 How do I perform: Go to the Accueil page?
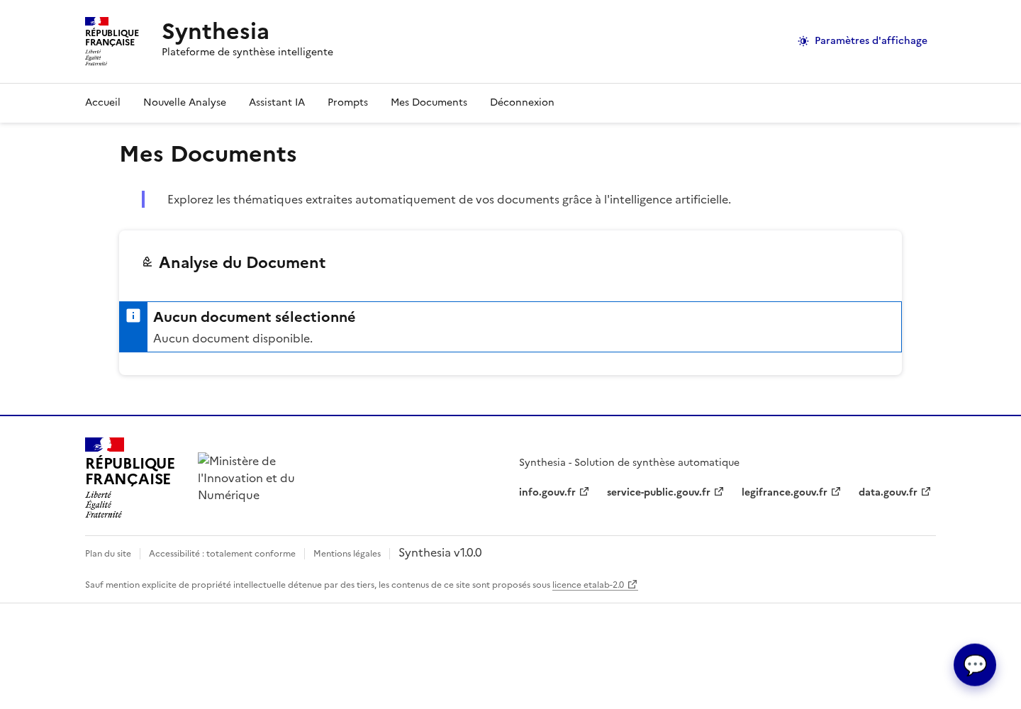103,102
